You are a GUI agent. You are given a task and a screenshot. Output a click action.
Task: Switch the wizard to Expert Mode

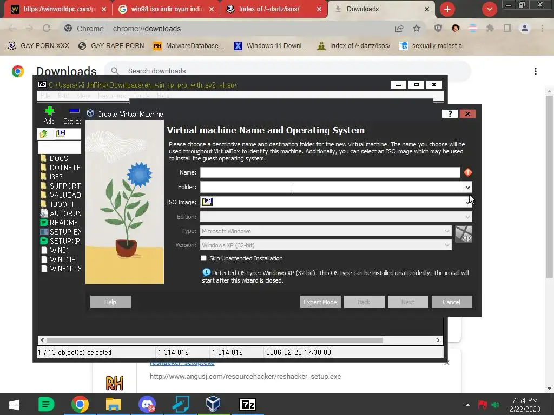point(320,302)
